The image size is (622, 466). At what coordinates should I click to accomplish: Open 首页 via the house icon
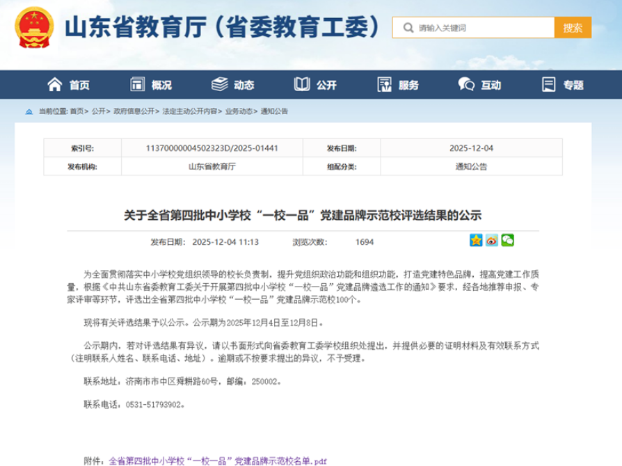tap(54, 85)
